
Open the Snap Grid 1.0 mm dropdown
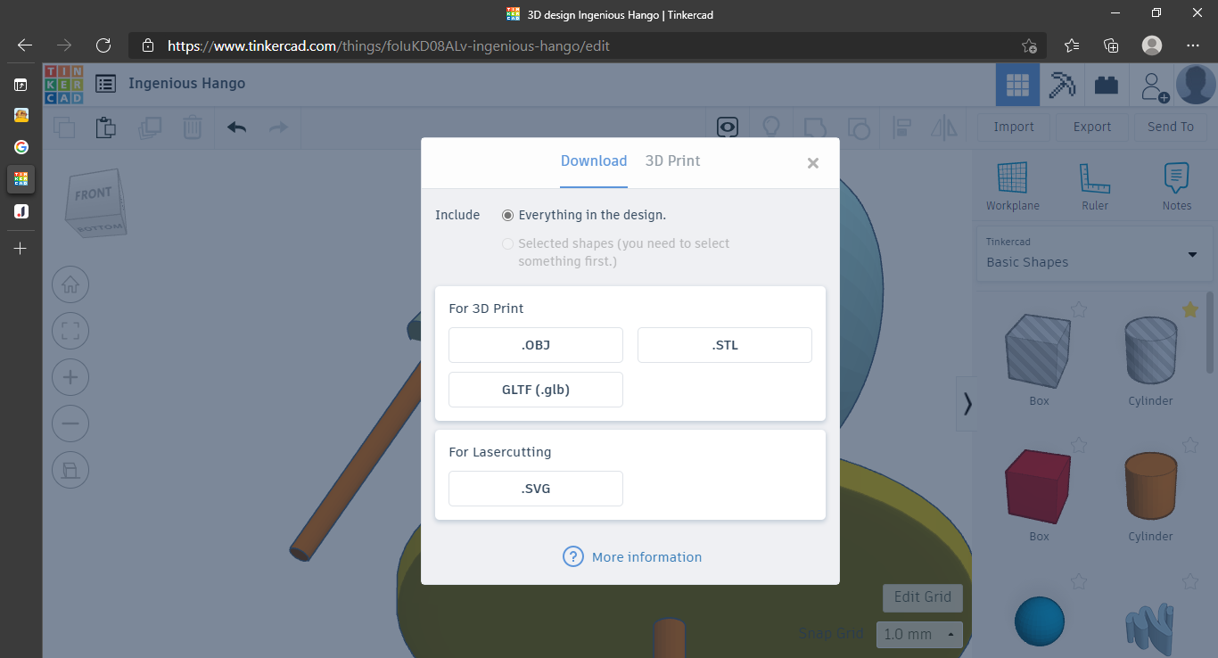tap(919, 634)
